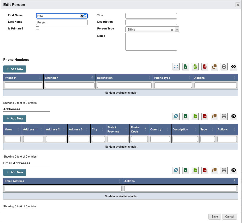Toggle column visibility for Addresses

point(233,116)
